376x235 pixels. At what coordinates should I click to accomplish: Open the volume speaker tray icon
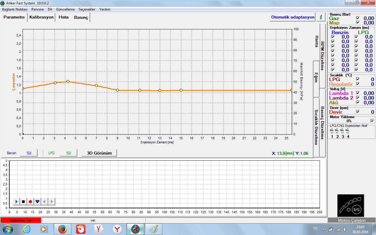pos(345,229)
